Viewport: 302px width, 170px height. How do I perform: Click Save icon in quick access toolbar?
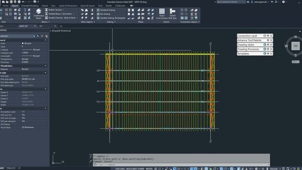point(11,2)
